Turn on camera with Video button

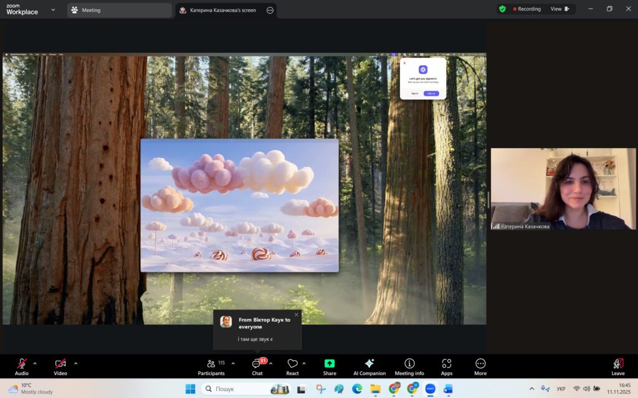pos(60,364)
